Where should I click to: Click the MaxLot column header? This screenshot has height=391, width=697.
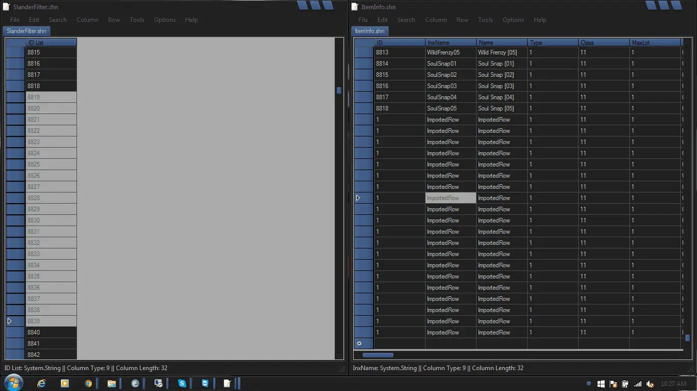[x=655, y=43]
